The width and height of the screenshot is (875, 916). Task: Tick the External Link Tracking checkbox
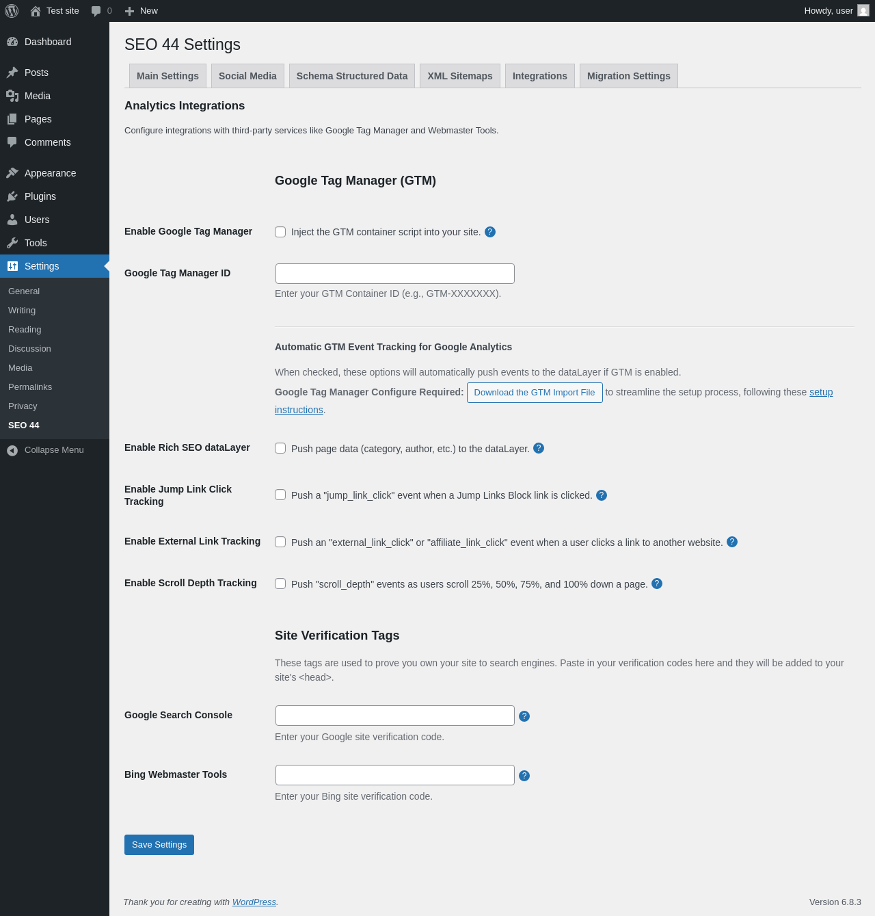point(280,542)
